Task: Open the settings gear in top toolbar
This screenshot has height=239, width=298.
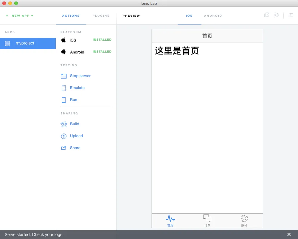Action: click(x=276, y=15)
